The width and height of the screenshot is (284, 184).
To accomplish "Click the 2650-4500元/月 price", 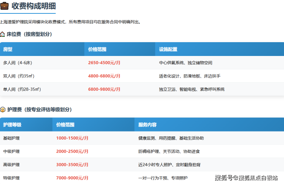I will [x=104, y=63].
